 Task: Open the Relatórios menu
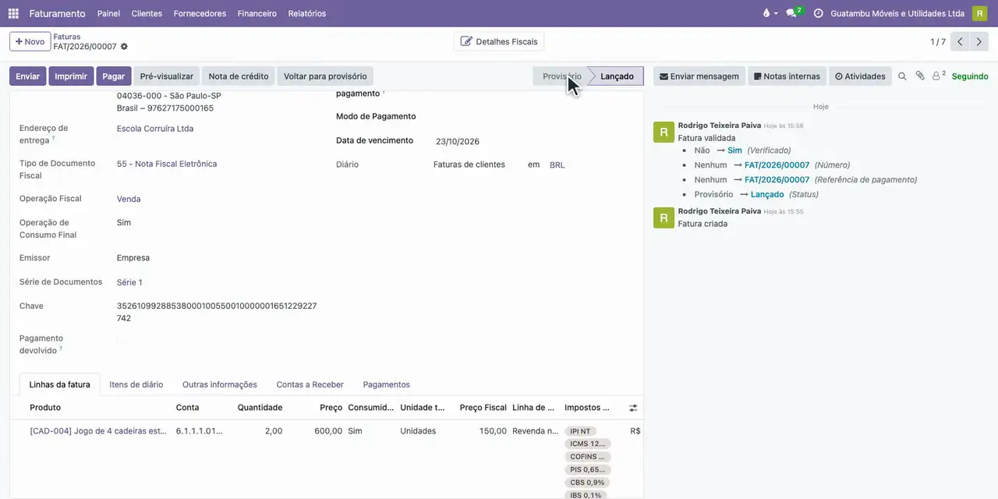pyautogui.click(x=307, y=13)
